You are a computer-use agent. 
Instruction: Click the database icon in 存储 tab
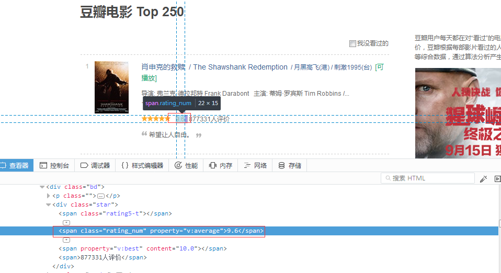(281, 165)
